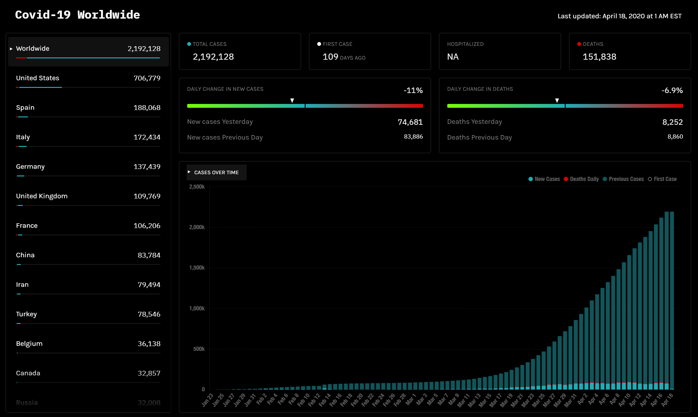Image resolution: width=698 pixels, height=417 pixels.
Task: Click the Apr 10 label on the x-axis
Action: [625, 400]
